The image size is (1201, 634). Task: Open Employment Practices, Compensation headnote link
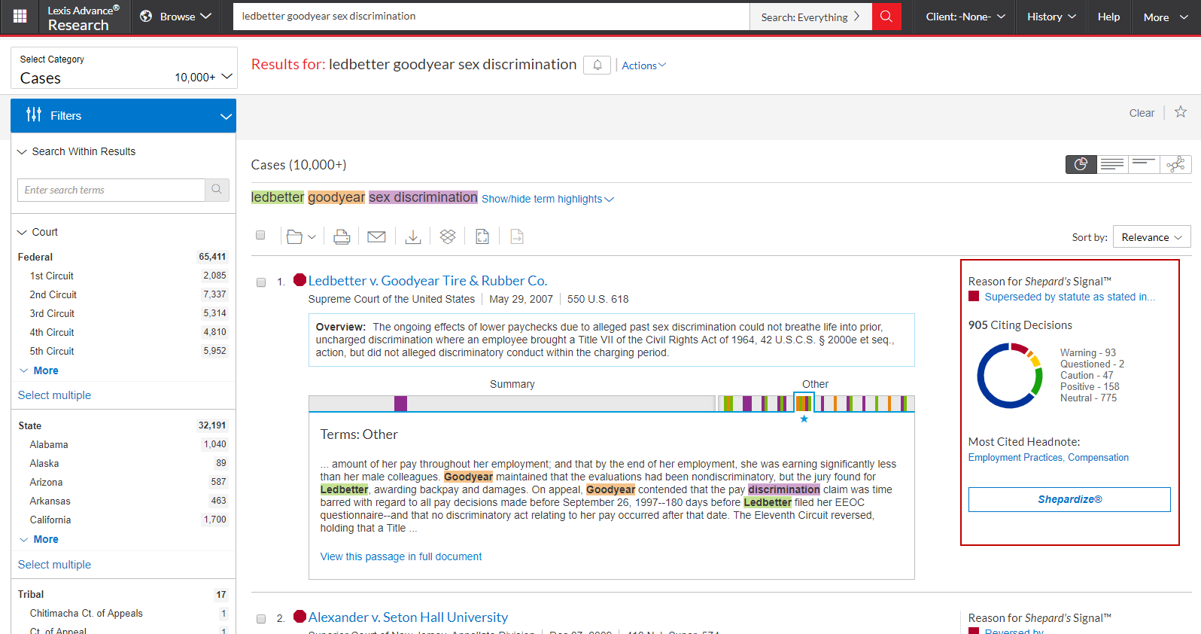click(x=1048, y=457)
